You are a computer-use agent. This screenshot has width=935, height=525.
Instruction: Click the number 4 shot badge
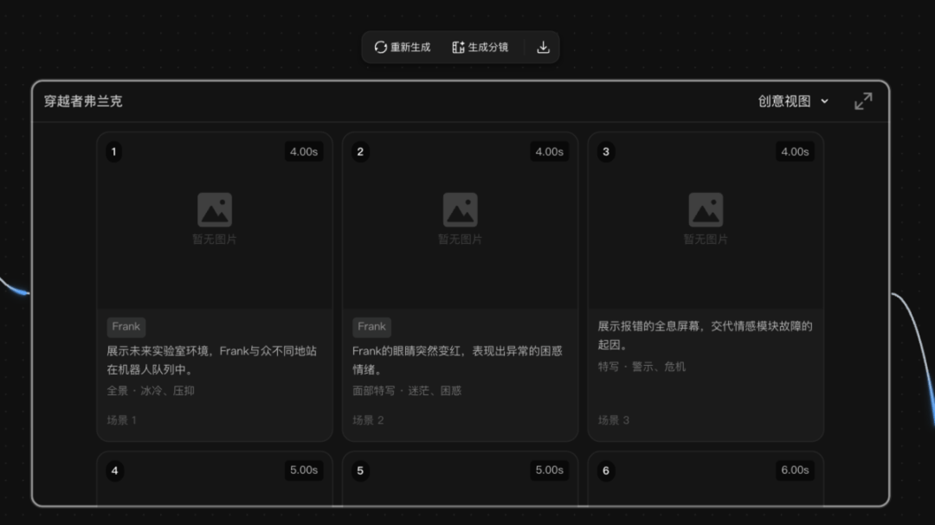pyautogui.click(x=114, y=471)
